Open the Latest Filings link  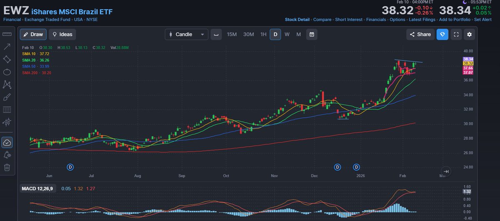pyautogui.click(x=422, y=20)
